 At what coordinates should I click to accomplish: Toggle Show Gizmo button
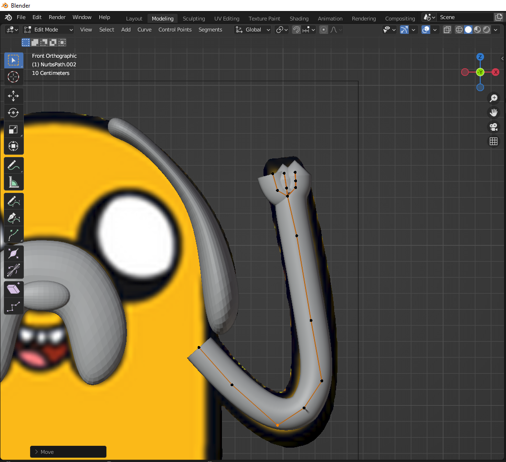coord(404,30)
